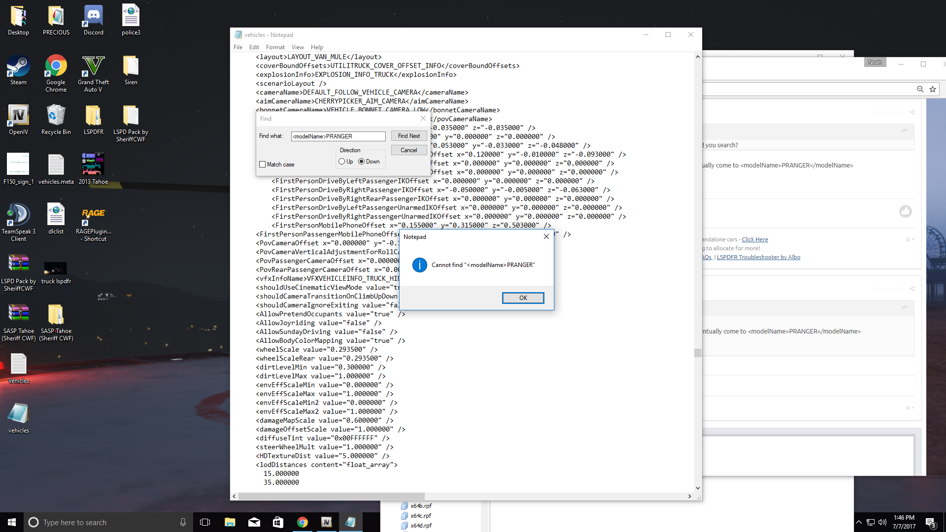The image size is (946, 532).
Task: Select the Down direction radio button
Action: (x=362, y=162)
